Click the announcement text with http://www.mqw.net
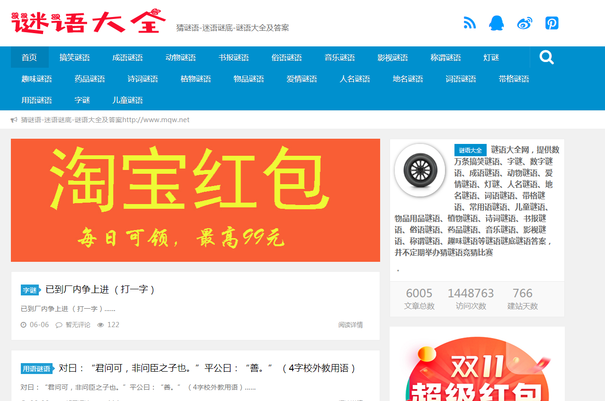Screen dimensions: 605x401 [x=105, y=120]
